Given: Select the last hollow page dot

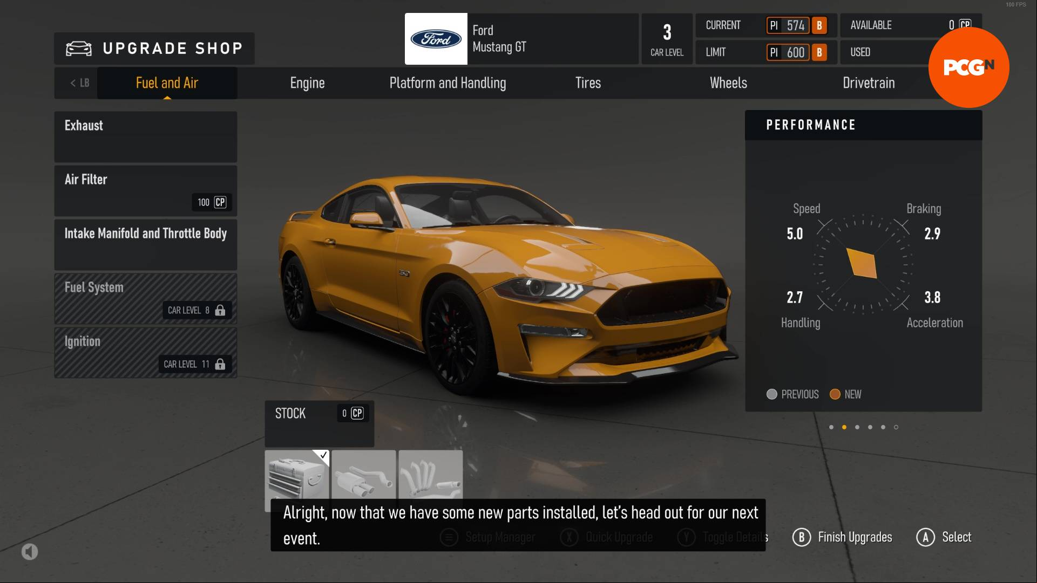Looking at the screenshot, I should pos(896,427).
